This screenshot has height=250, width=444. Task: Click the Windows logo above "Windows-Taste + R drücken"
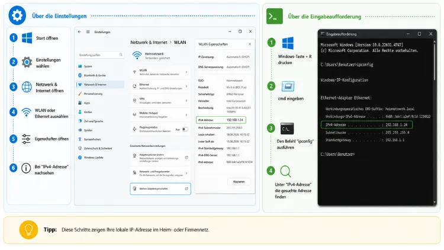[288, 43]
